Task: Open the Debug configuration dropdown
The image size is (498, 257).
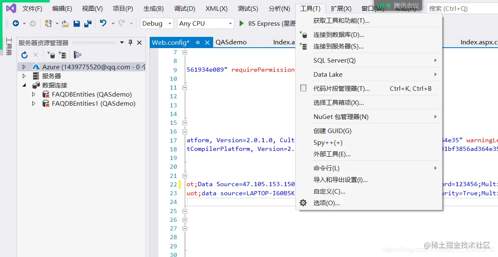Action: pyautogui.click(x=170, y=24)
